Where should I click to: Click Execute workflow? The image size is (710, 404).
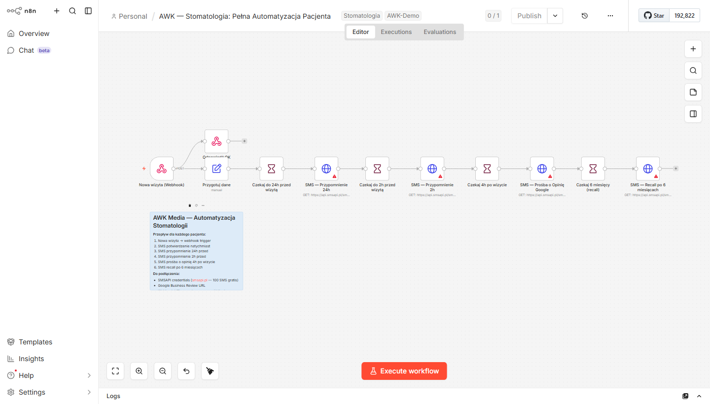(x=404, y=371)
